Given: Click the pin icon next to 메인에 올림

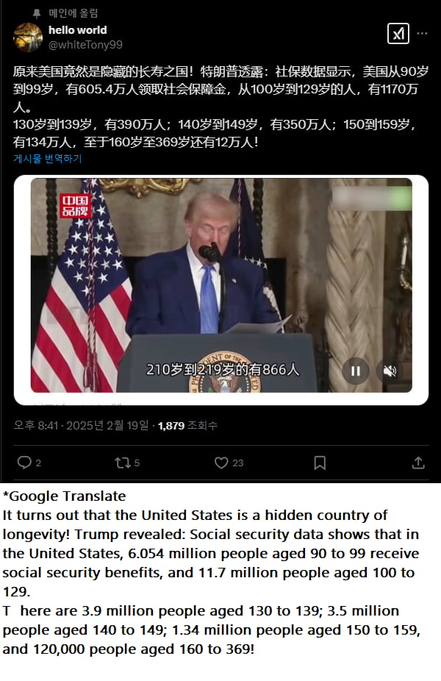Looking at the screenshot, I should click(37, 14).
